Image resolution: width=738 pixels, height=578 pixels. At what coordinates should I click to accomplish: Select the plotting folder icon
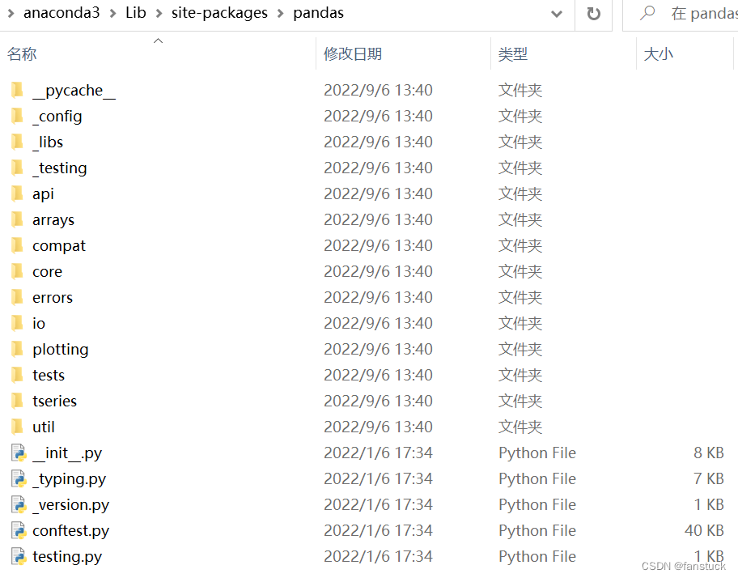pyautogui.click(x=17, y=348)
